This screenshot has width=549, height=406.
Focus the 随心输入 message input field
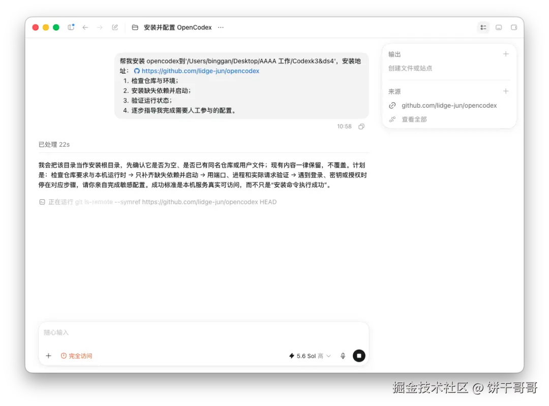coord(203,332)
